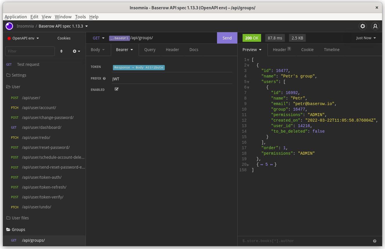Collapse the fold arrow at line 6
Image resolution: width=385 pixels, height=249 pixels.
[248, 87]
